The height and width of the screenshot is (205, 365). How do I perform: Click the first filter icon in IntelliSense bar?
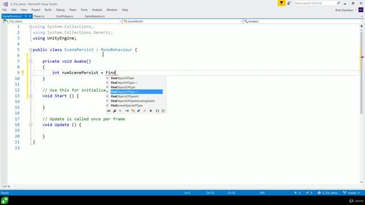[x=109, y=111]
